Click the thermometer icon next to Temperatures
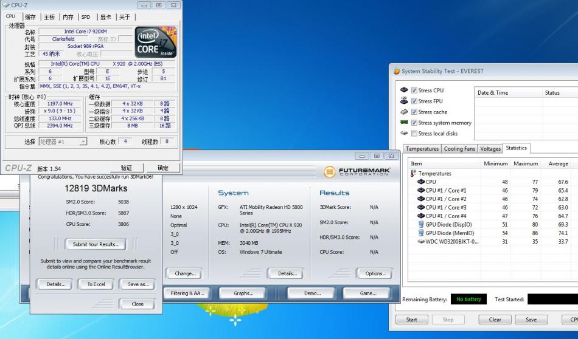The width and height of the screenshot is (578, 339). tap(413, 173)
